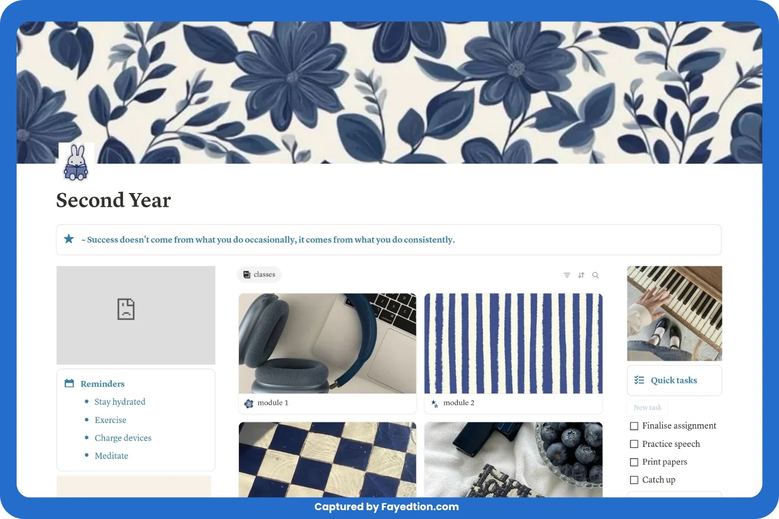This screenshot has width=779, height=519.
Task: Click the star icon in quote callout
Action: pos(69,239)
